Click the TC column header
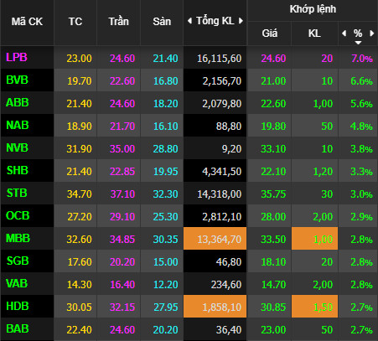 tap(75, 22)
